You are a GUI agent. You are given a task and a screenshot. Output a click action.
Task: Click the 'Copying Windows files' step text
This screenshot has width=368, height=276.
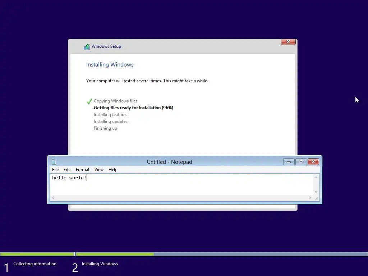pyautogui.click(x=115, y=101)
